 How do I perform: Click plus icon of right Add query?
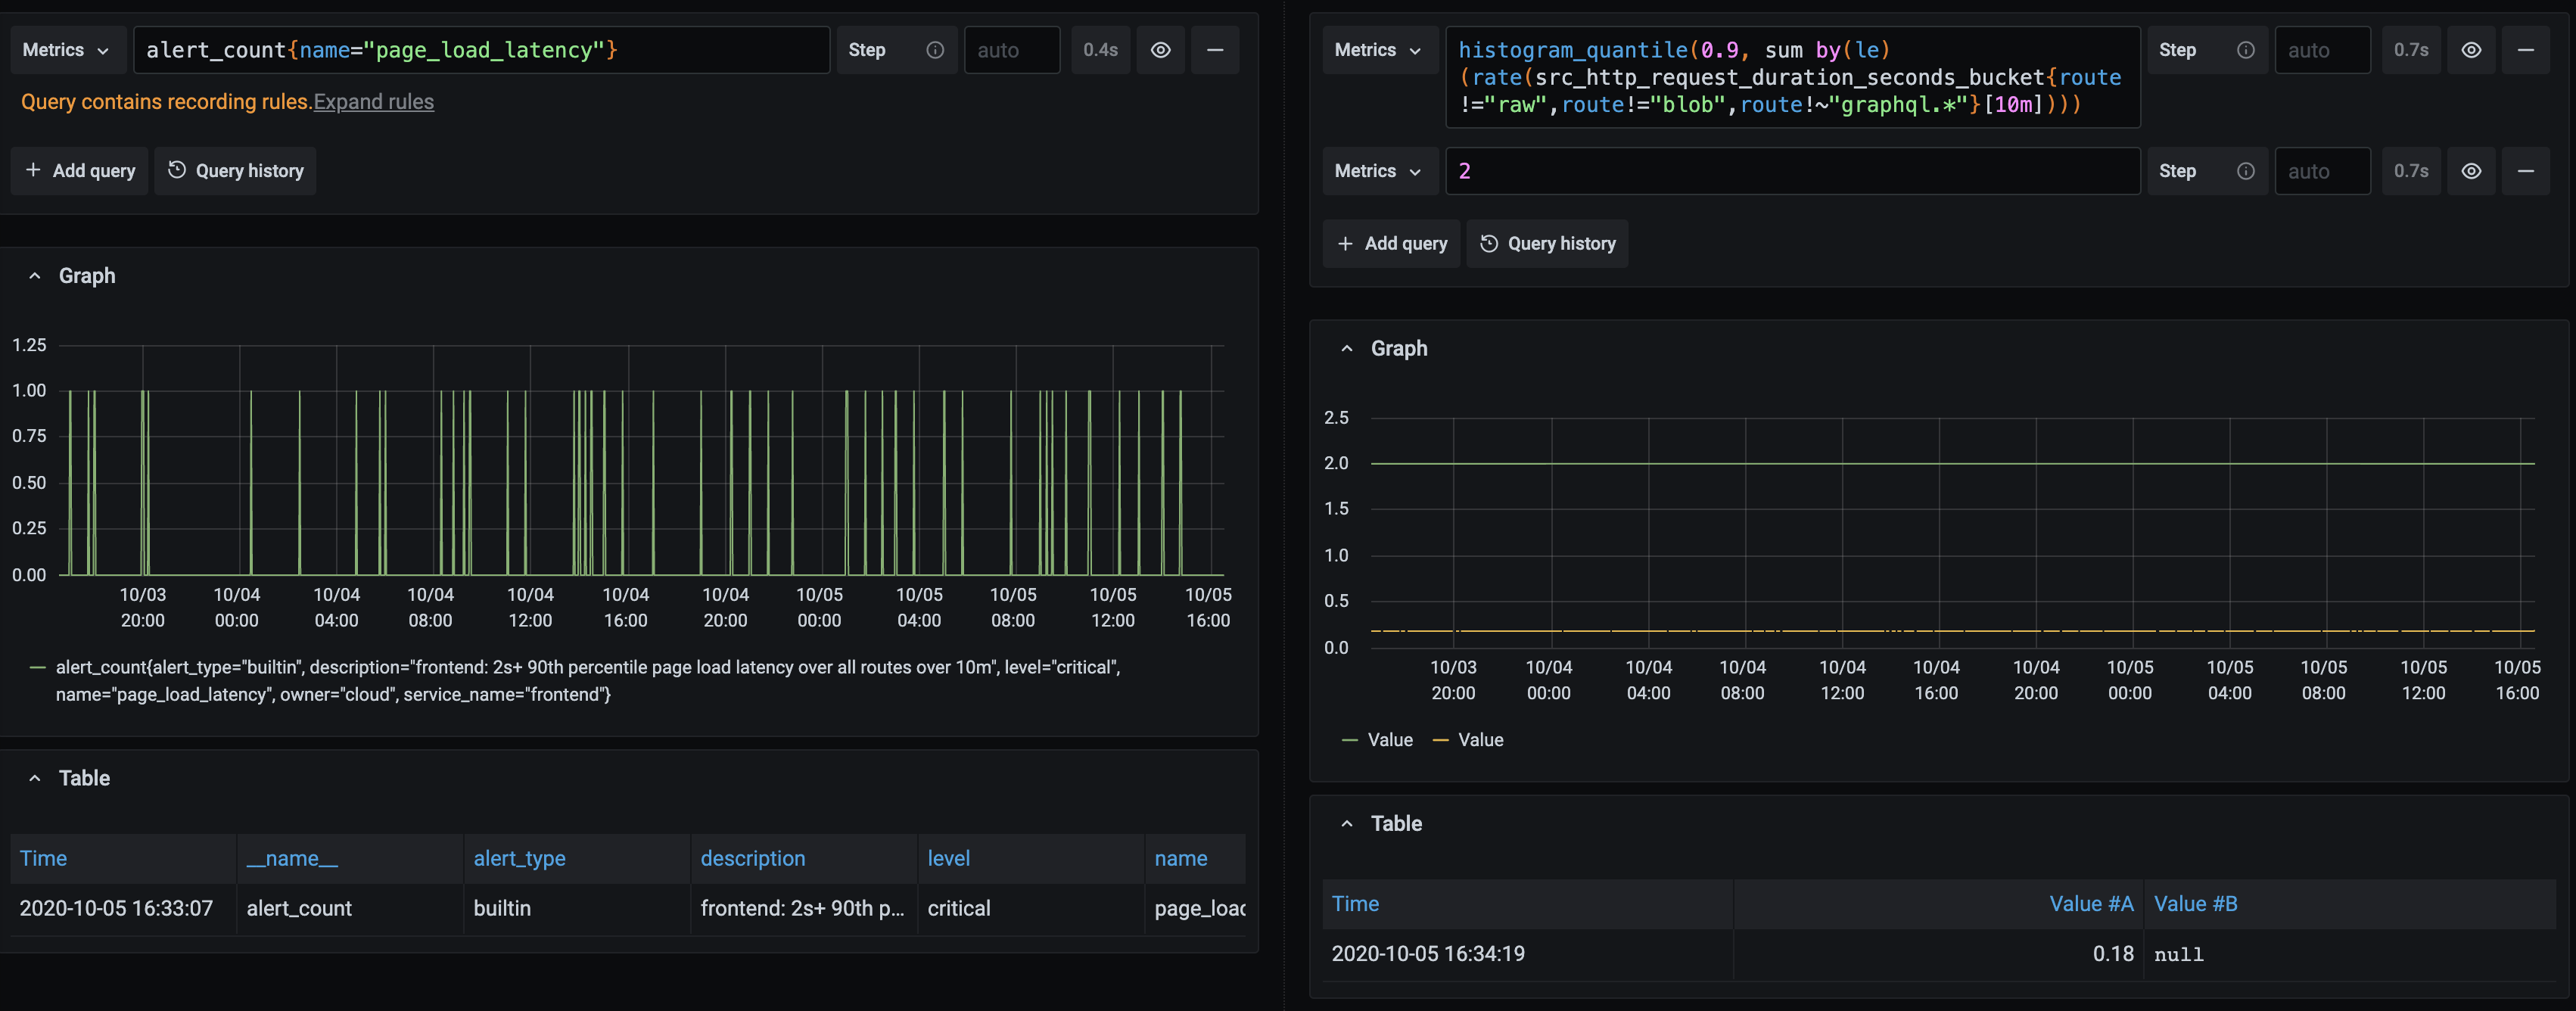(1345, 243)
